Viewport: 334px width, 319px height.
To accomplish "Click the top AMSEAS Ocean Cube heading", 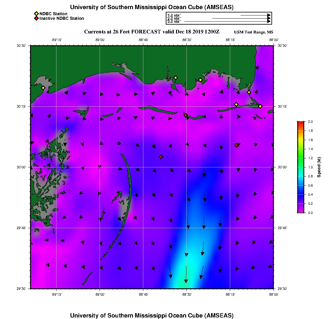I will click(152, 7).
